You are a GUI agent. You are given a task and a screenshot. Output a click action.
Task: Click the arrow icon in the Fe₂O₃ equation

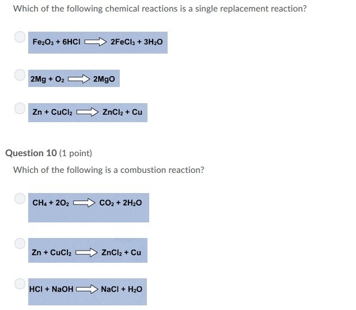(x=96, y=42)
